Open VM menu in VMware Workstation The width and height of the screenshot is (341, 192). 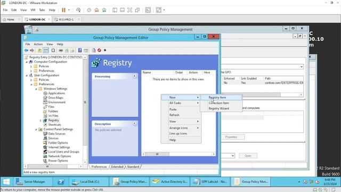pos(33,10)
